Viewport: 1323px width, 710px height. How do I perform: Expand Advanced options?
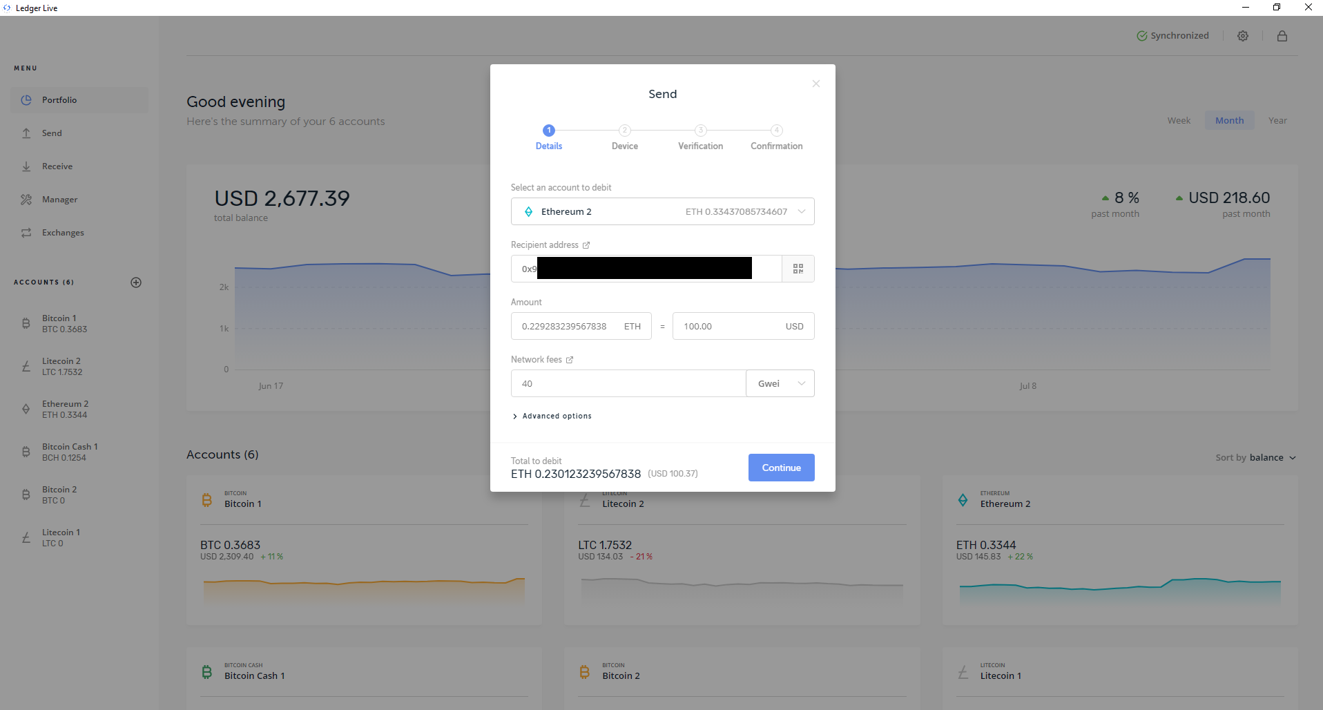(x=552, y=416)
